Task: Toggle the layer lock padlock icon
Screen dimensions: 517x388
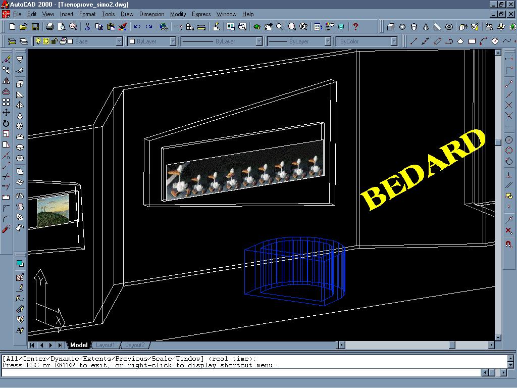Action: [x=55, y=41]
